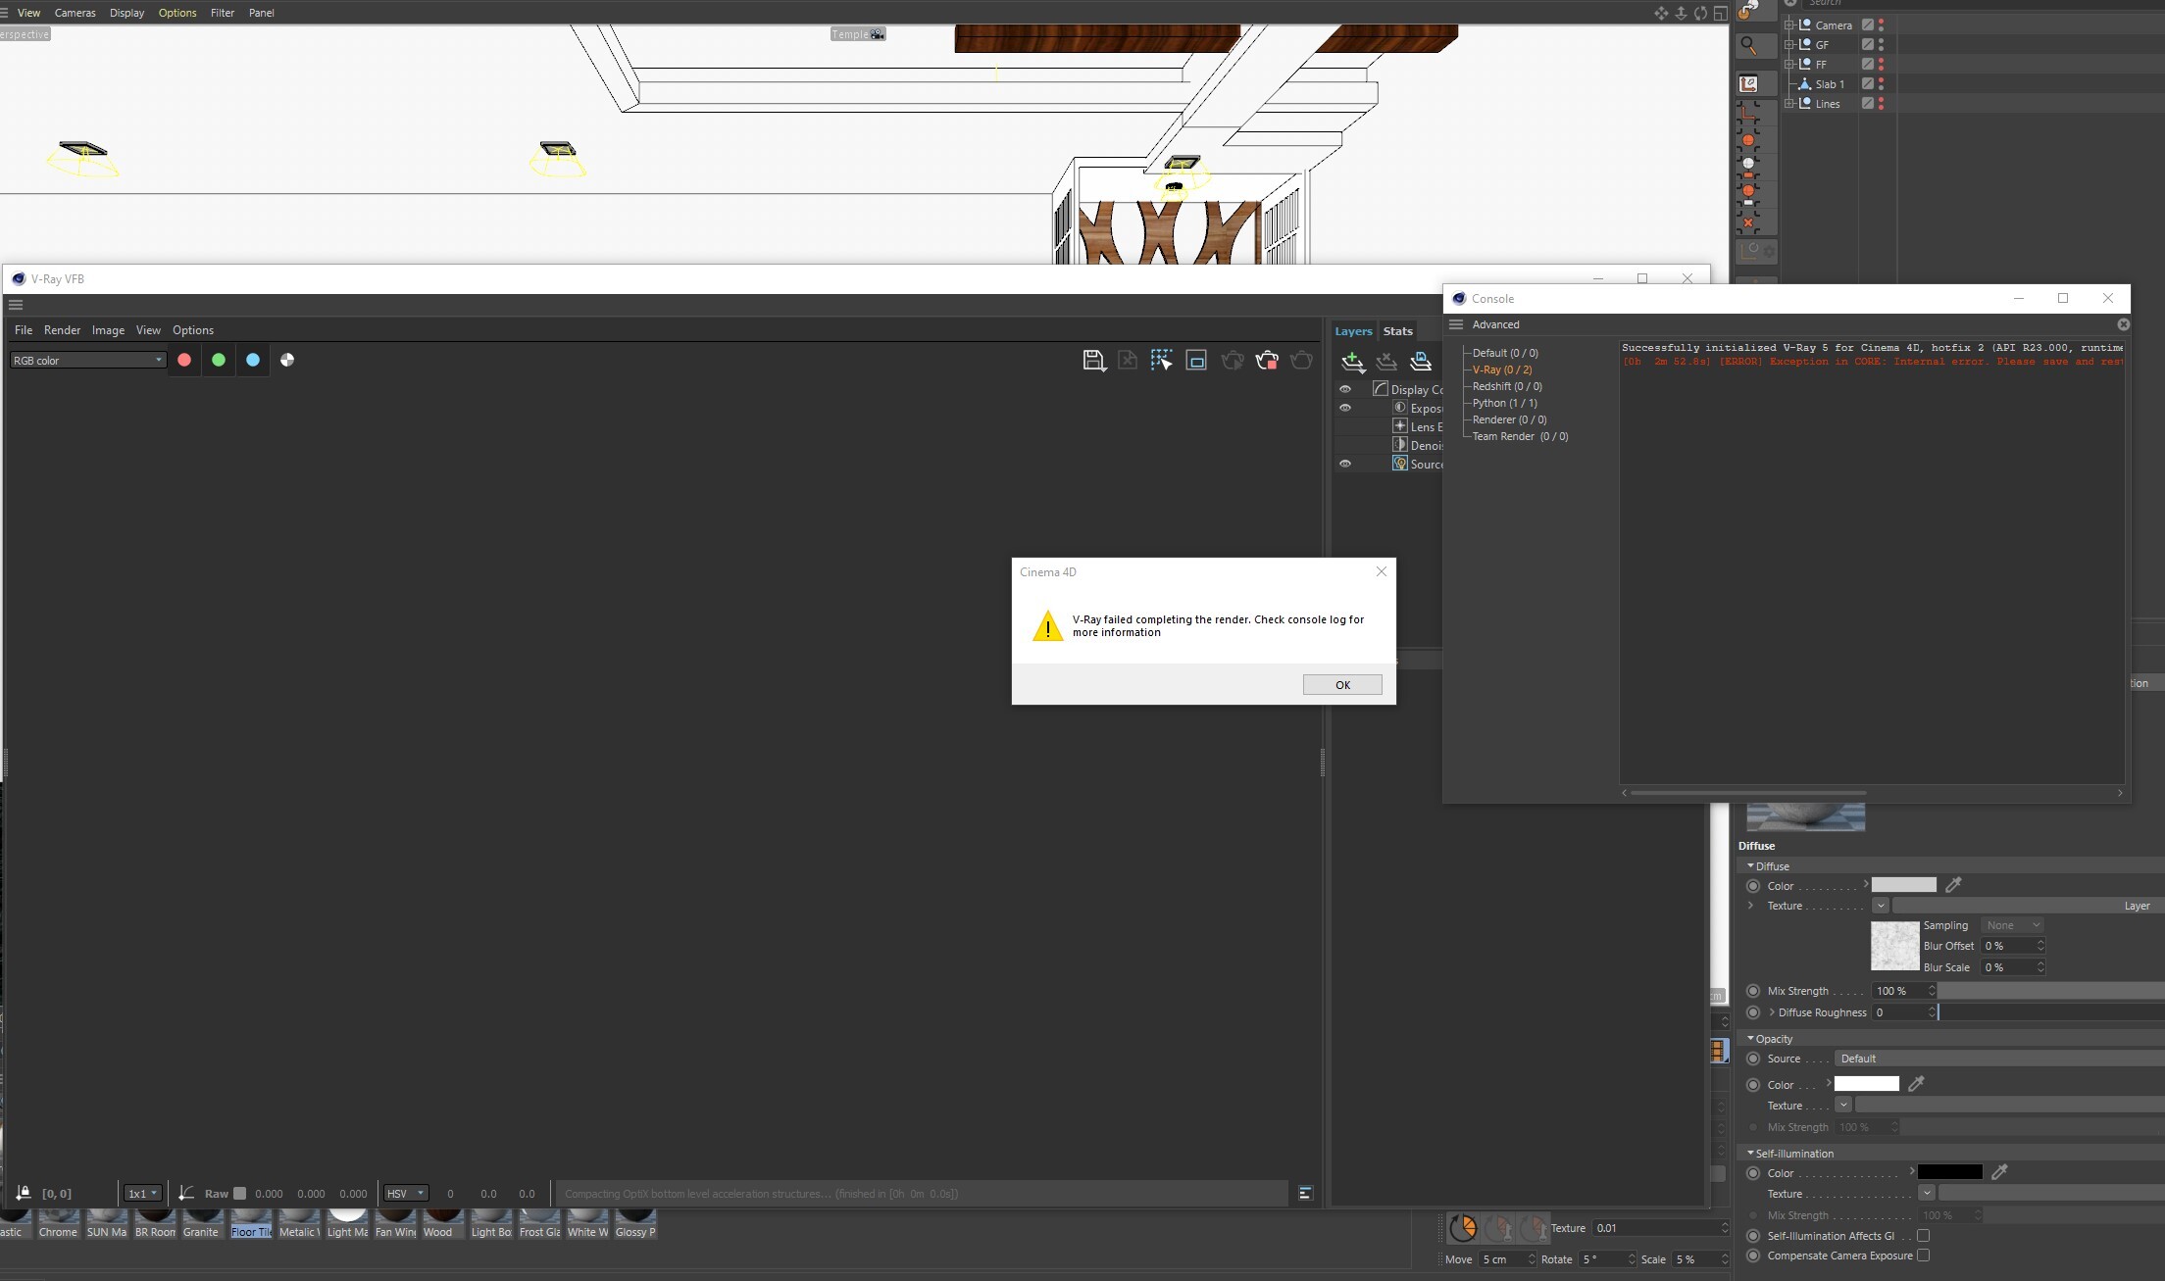Expand the Camera object in hierarchy

tap(1789, 25)
